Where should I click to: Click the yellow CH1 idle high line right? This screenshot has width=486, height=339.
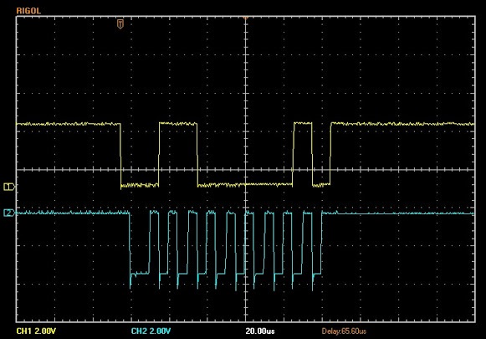click(402, 124)
